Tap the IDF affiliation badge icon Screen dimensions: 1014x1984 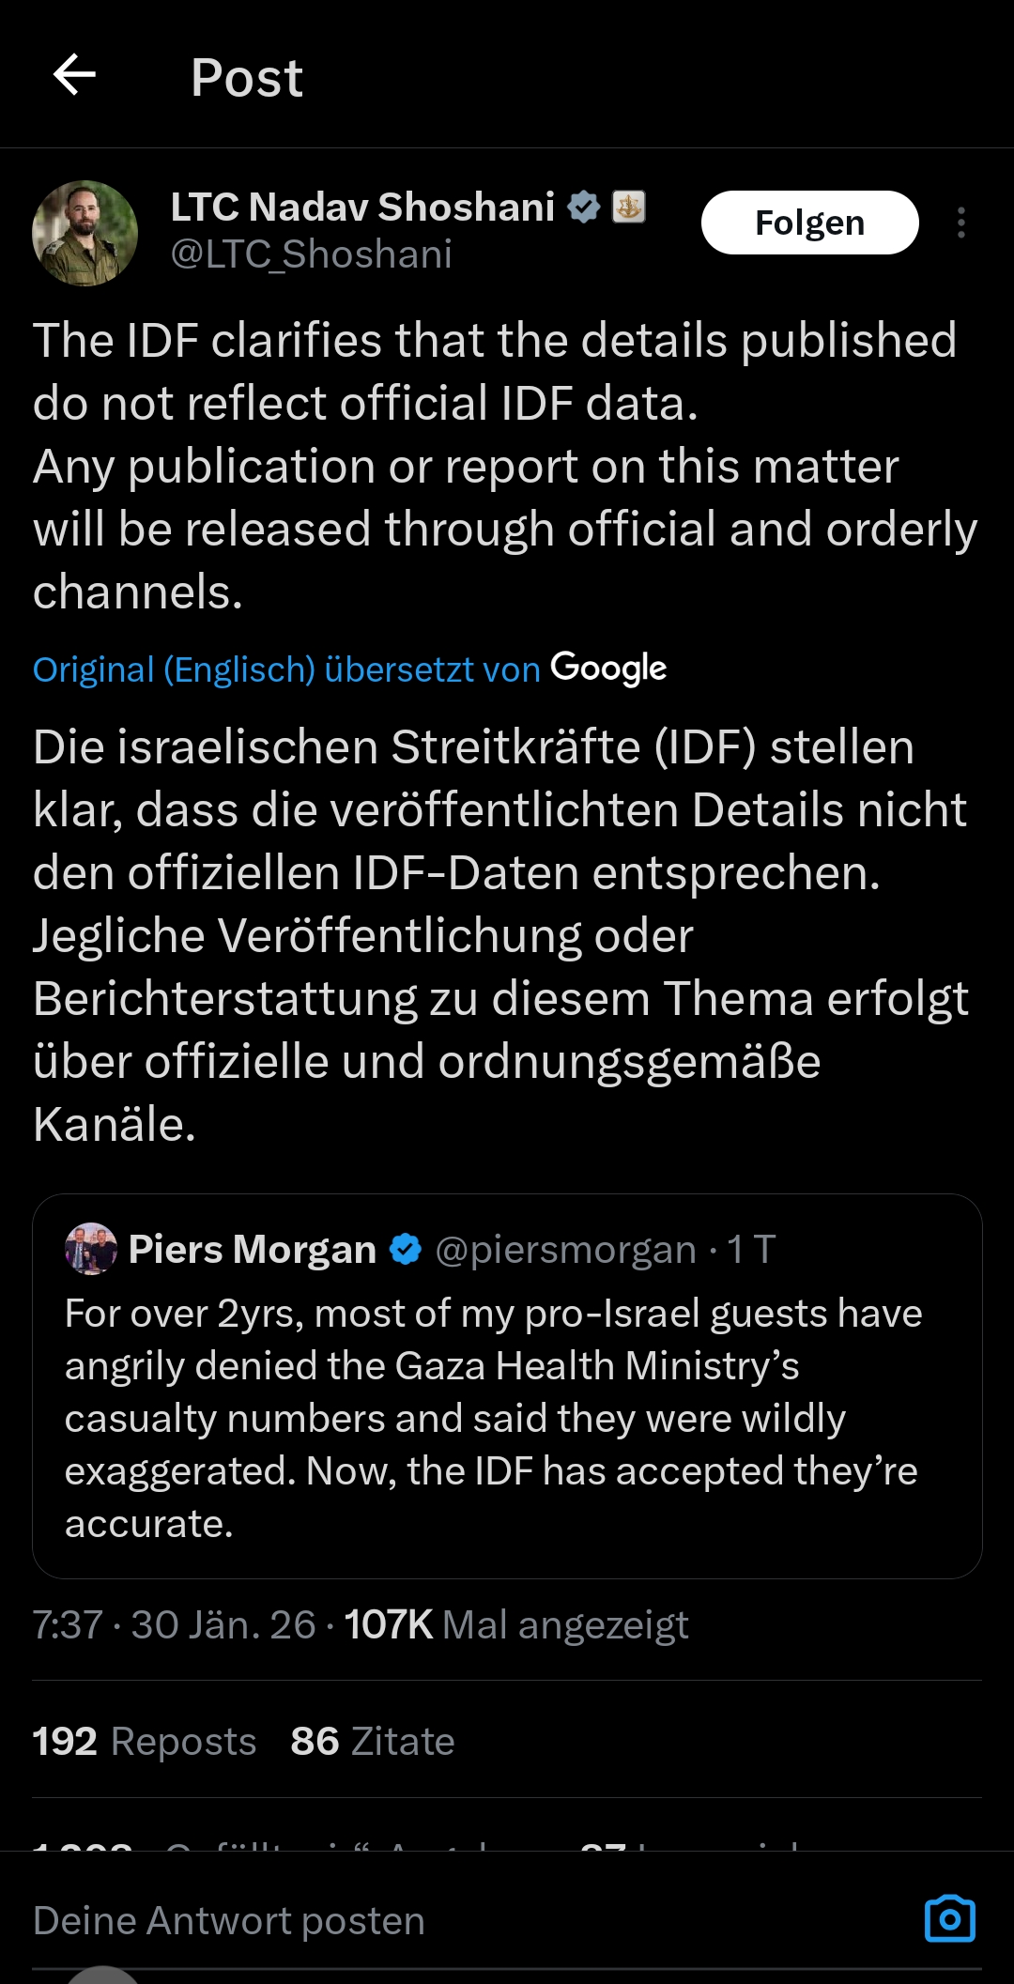(x=628, y=207)
